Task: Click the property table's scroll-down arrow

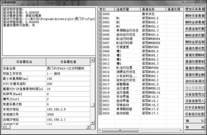Action: [92, 123]
